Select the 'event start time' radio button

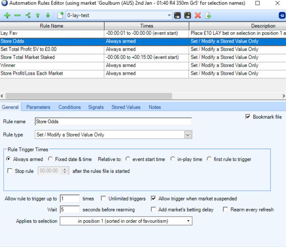coord(128,159)
